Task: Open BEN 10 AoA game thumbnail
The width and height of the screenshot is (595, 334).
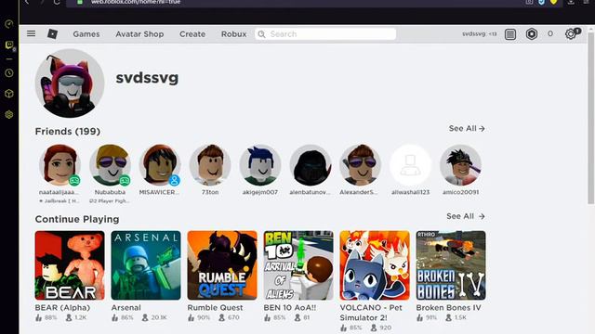Action: (298, 265)
